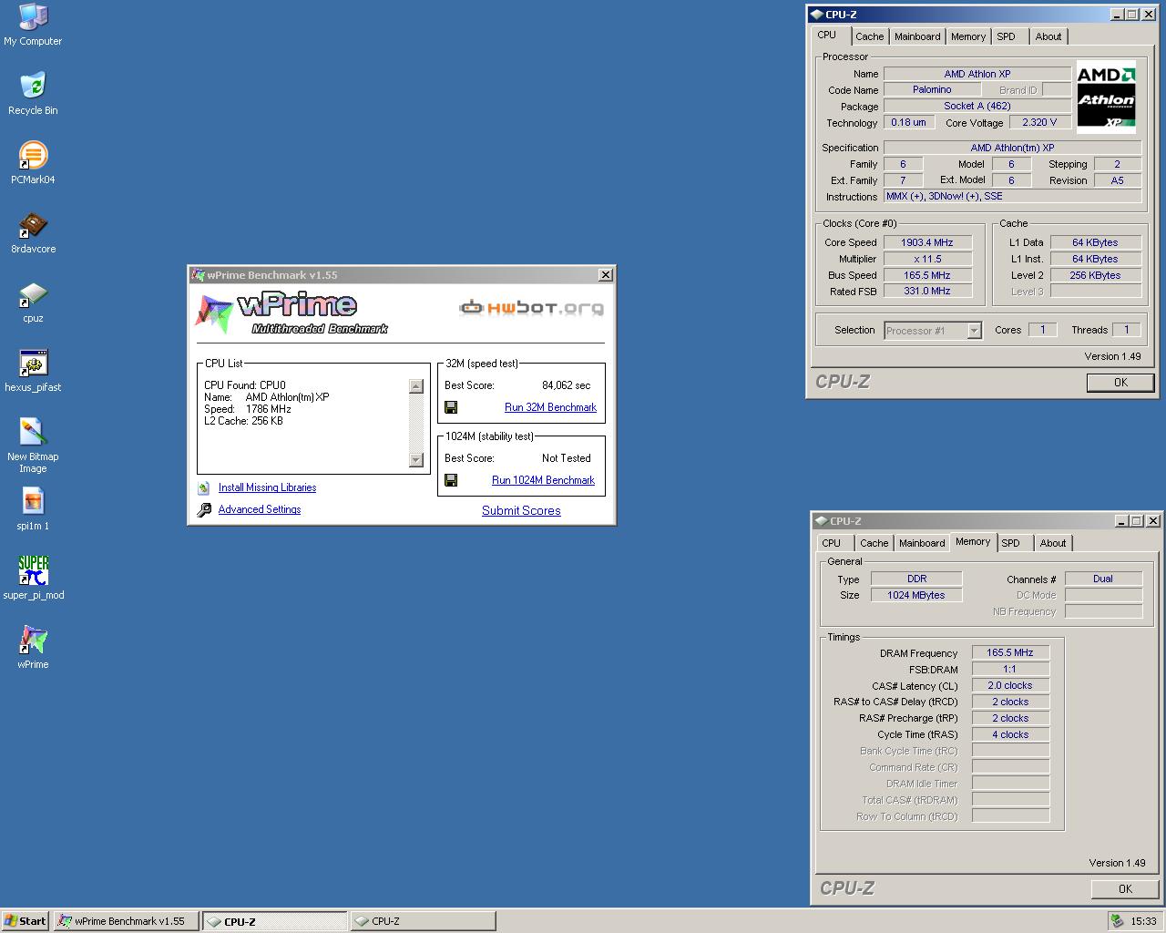1166x933 pixels.
Task: Click the Channels # Dual field
Action: [1103, 579]
